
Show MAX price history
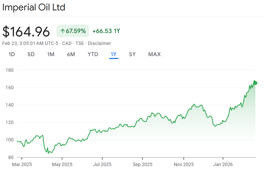(154, 54)
